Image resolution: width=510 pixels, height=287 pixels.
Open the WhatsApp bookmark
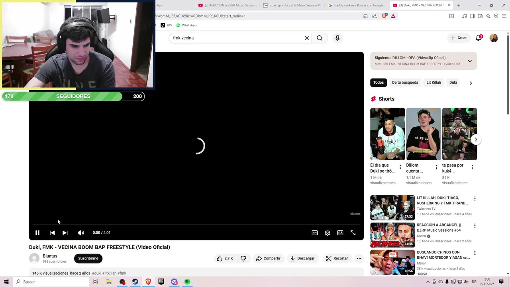pyautogui.click(x=186, y=25)
